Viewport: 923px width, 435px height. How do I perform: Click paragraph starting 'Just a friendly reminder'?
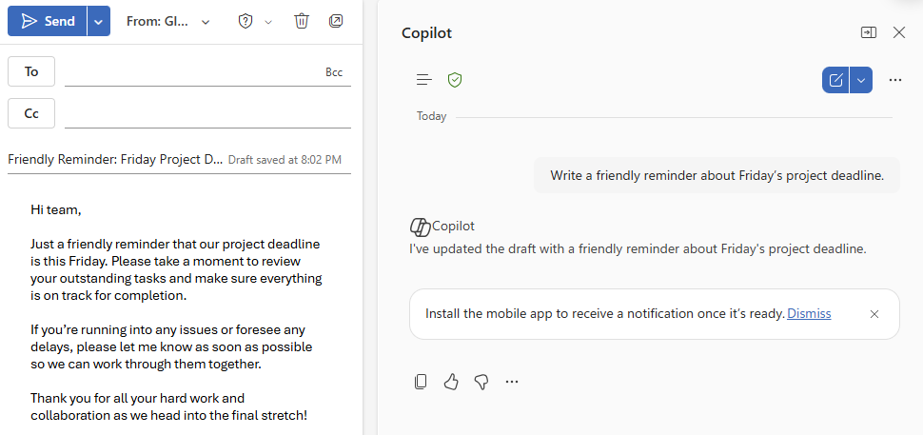[176, 269]
